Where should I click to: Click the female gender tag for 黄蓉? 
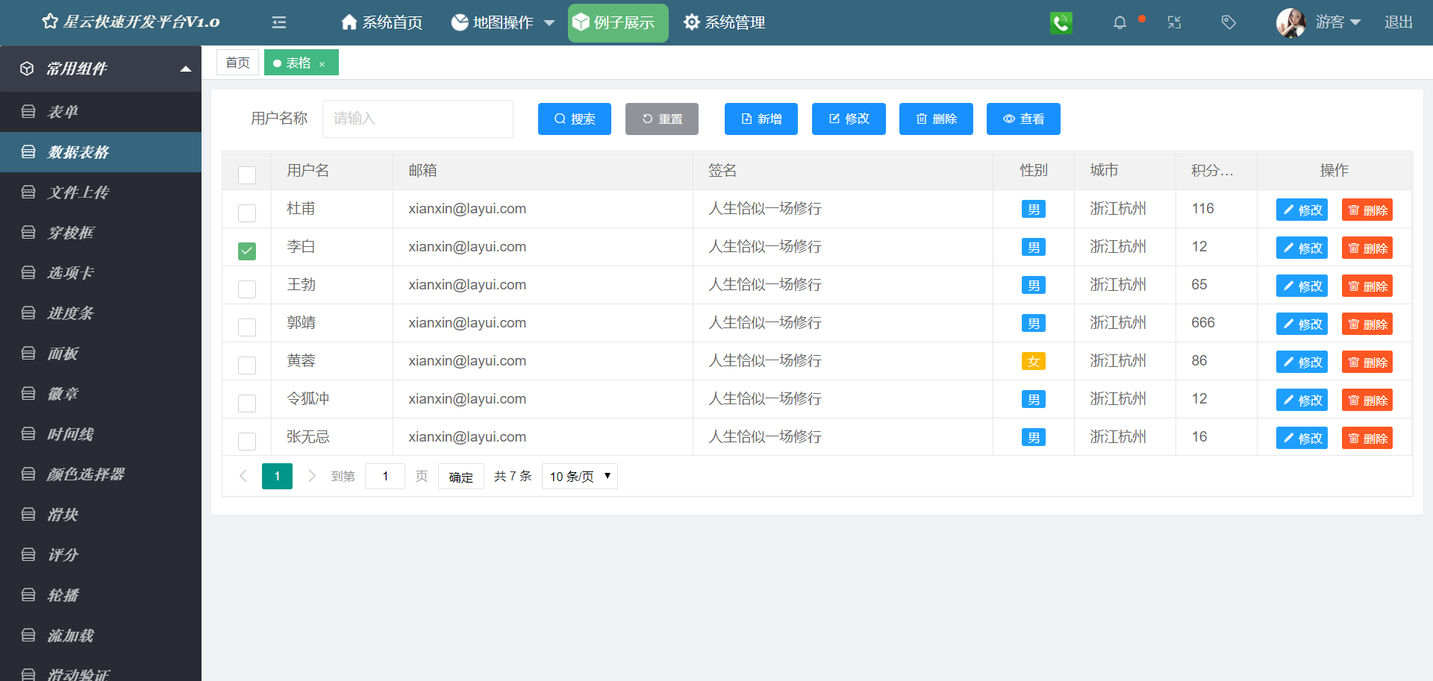[x=1033, y=362]
